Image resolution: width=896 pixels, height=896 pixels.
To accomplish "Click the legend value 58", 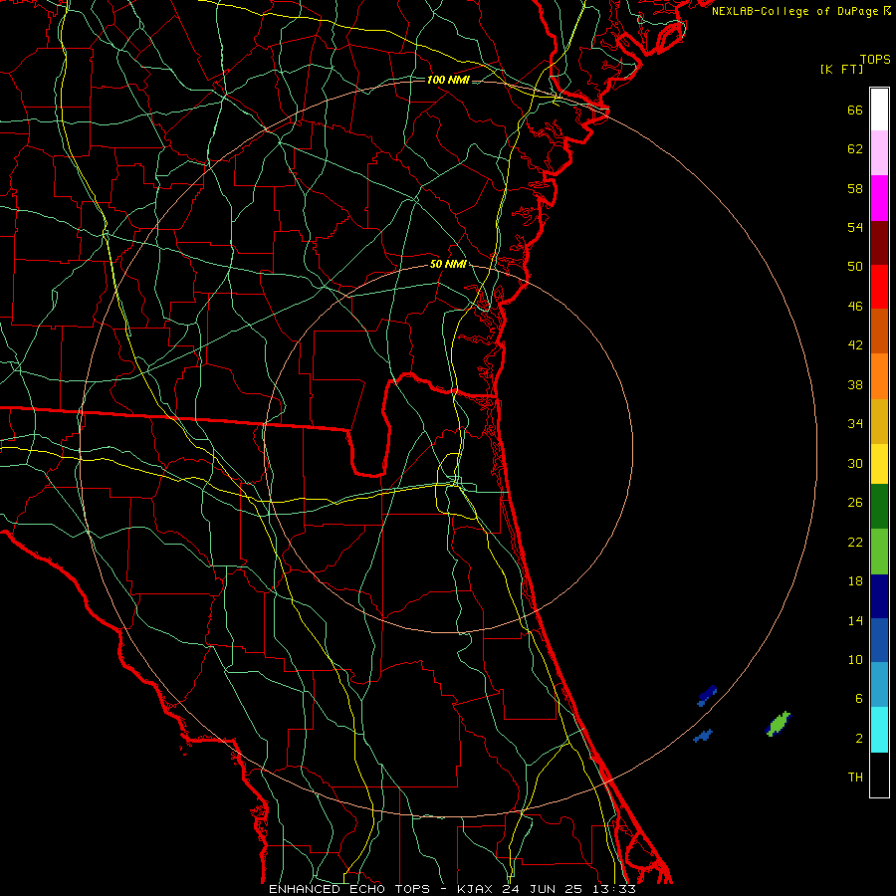I will click(x=855, y=188).
